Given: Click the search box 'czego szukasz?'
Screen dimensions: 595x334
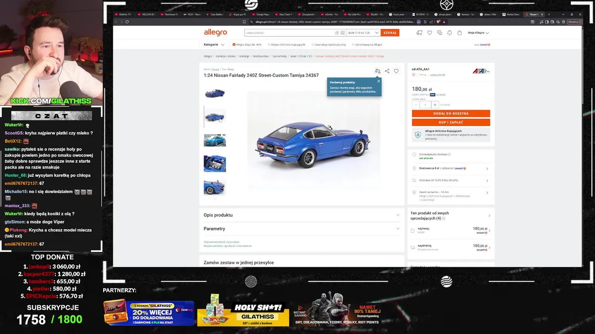Looking at the screenshot, I should pos(288,33).
